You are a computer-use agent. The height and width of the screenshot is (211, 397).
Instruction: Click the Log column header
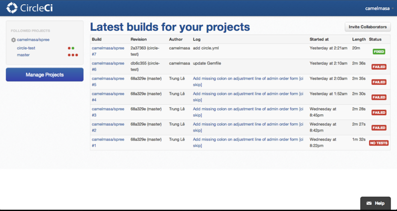(x=197, y=40)
